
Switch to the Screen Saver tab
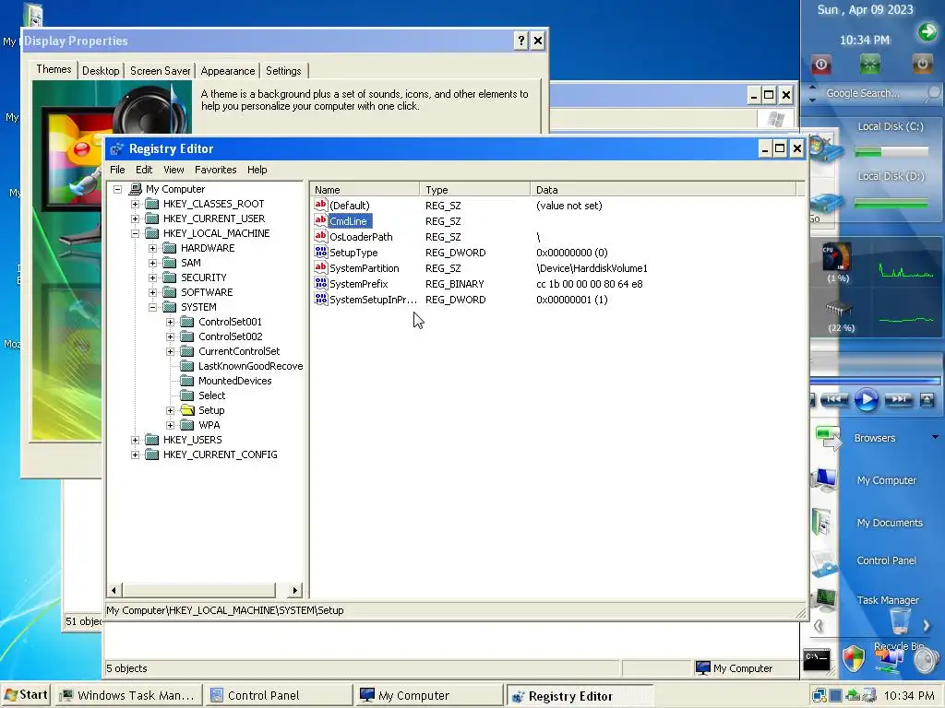pos(161,71)
